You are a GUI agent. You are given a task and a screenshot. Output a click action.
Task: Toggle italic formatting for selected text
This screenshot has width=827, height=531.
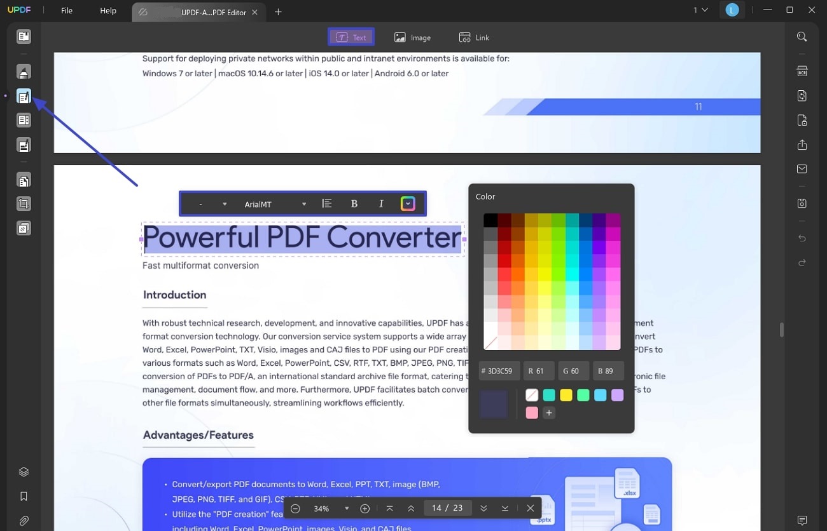coord(380,203)
